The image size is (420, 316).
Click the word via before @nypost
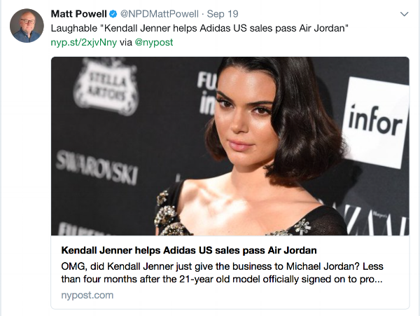pyautogui.click(x=126, y=42)
